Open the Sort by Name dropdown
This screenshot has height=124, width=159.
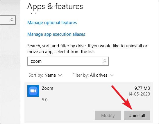tap(45, 75)
